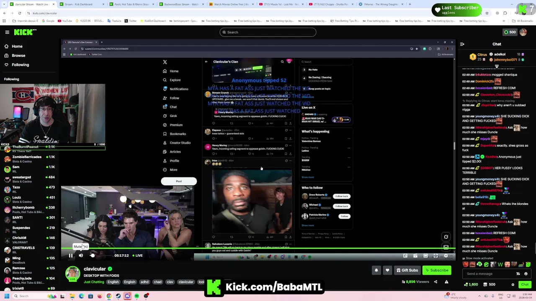Click the Kick logo
This screenshot has height=301, width=536.
tap(25, 32)
